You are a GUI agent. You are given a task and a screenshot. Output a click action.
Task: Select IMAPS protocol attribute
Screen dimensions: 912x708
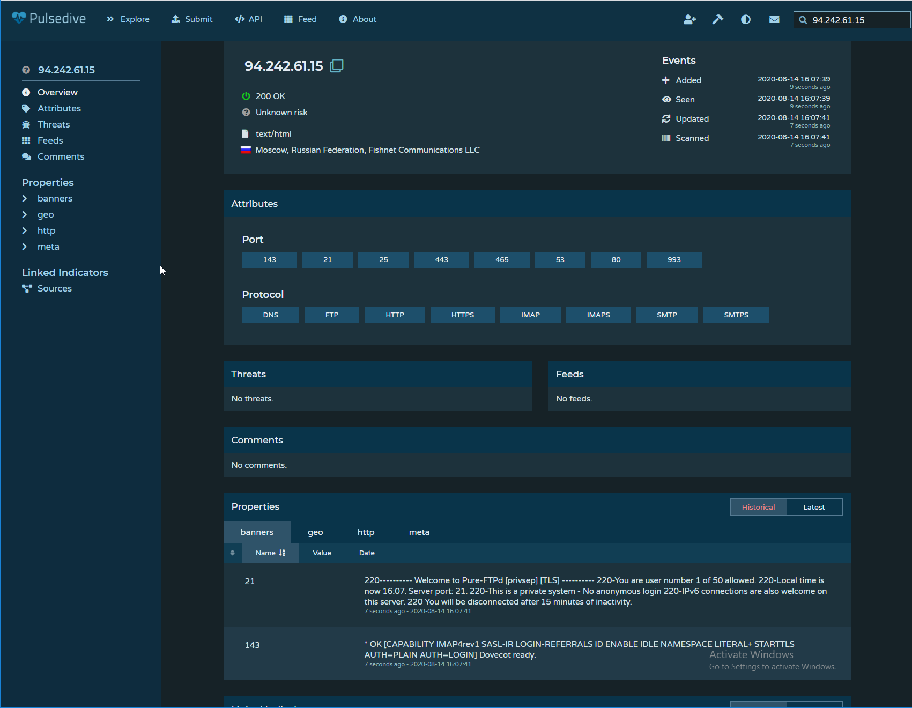[x=598, y=315]
